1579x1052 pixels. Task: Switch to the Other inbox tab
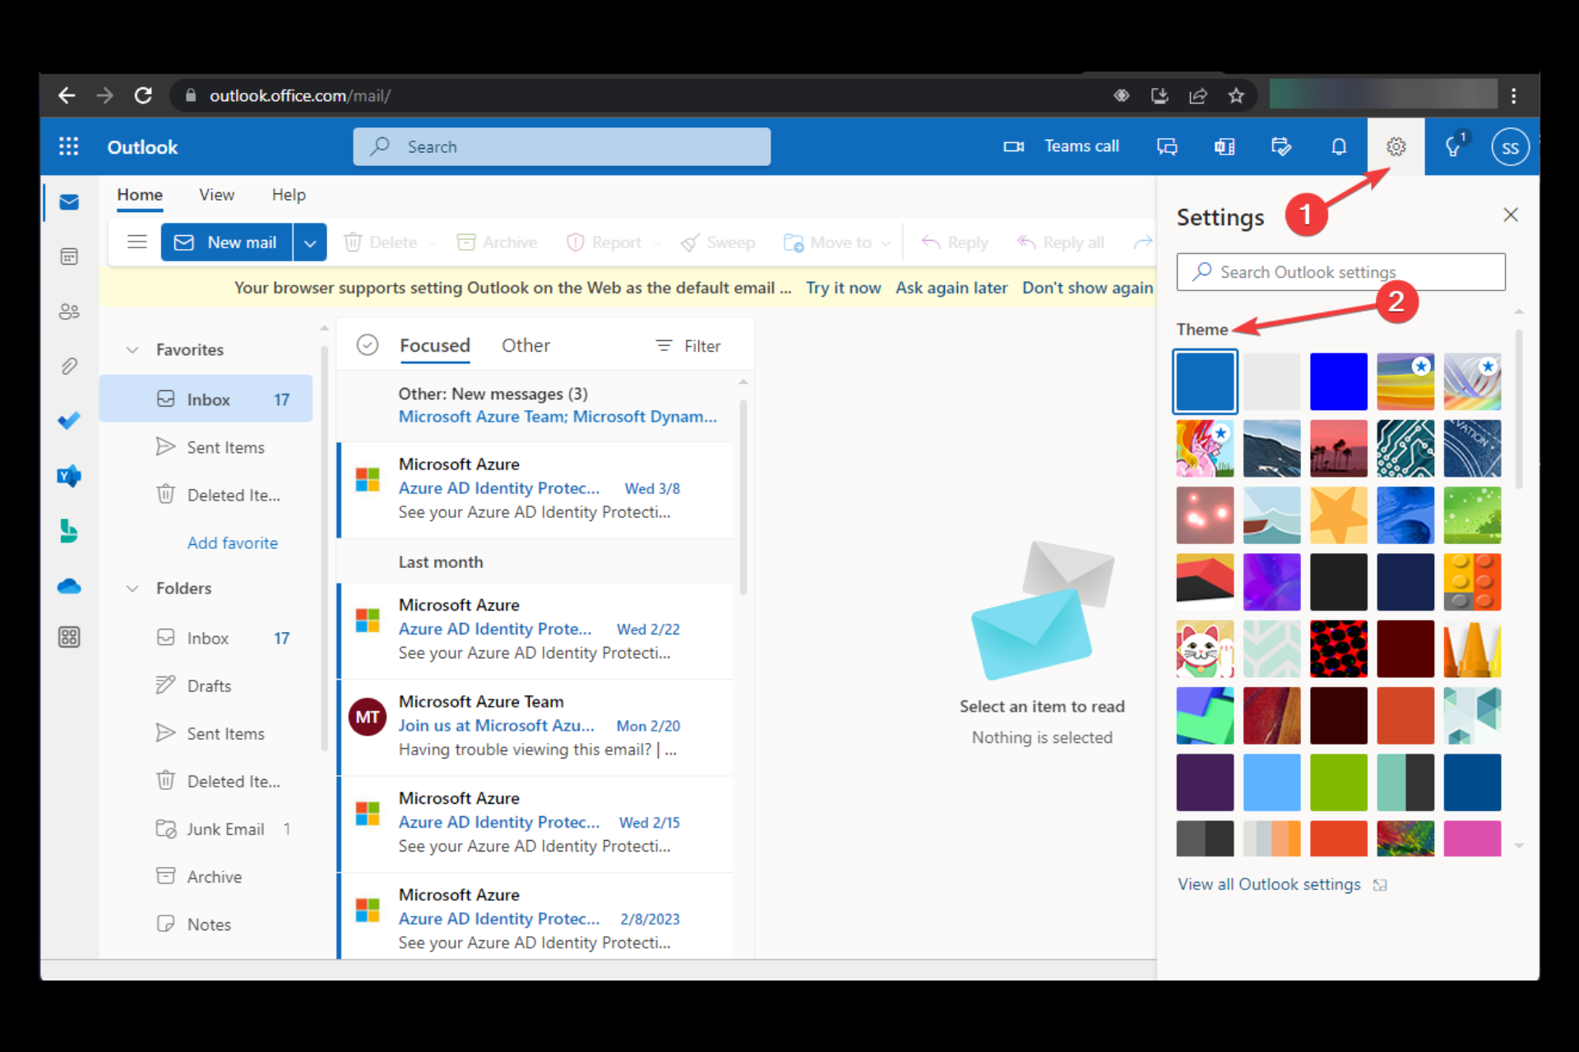point(524,344)
